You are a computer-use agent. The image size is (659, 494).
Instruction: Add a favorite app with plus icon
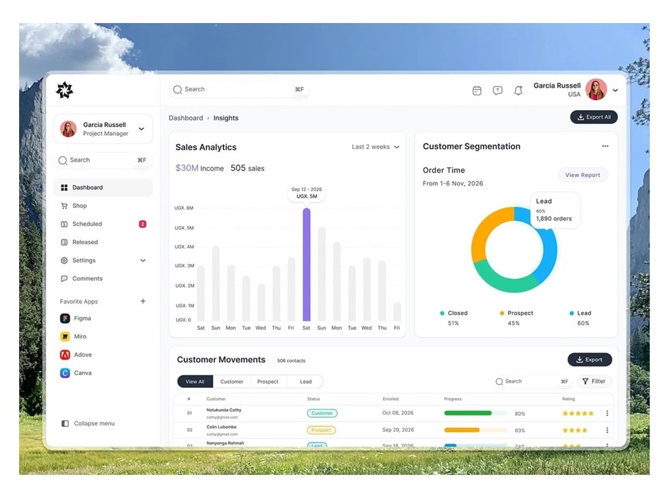(143, 301)
